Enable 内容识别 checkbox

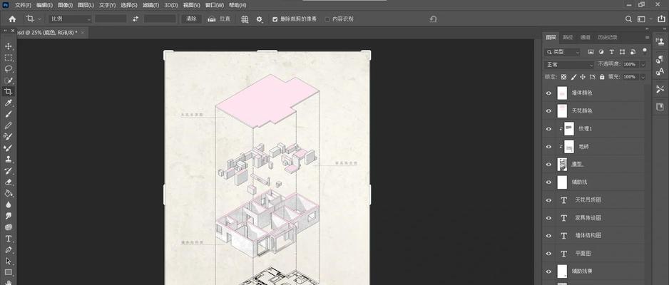point(327,19)
